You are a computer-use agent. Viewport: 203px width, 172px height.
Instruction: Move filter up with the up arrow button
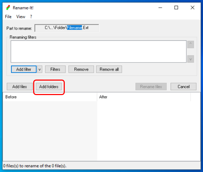point(190,44)
